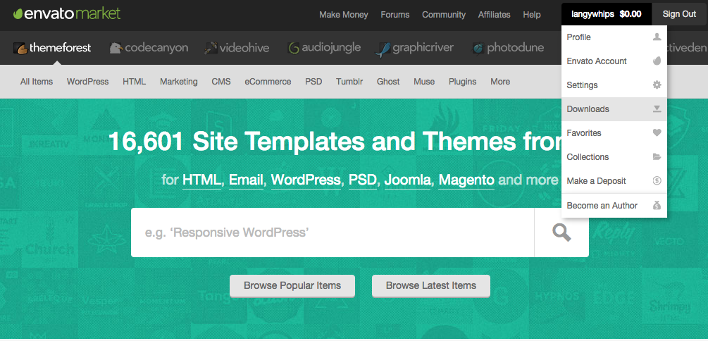The image size is (708, 341).
Task: Expand the More category menu
Action: [x=500, y=82]
